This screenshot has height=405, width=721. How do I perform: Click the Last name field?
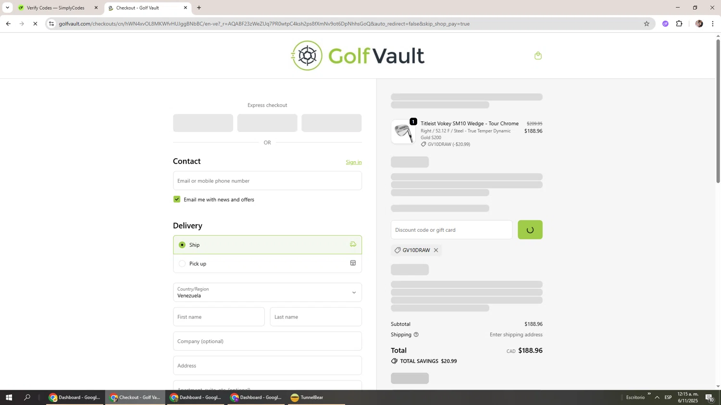[x=316, y=317]
